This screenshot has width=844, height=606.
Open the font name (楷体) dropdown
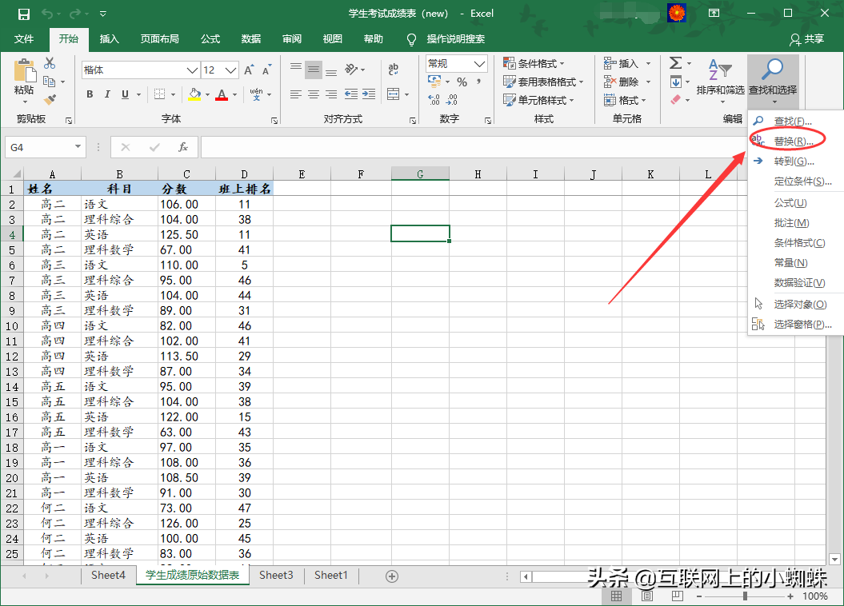[192, 70]
